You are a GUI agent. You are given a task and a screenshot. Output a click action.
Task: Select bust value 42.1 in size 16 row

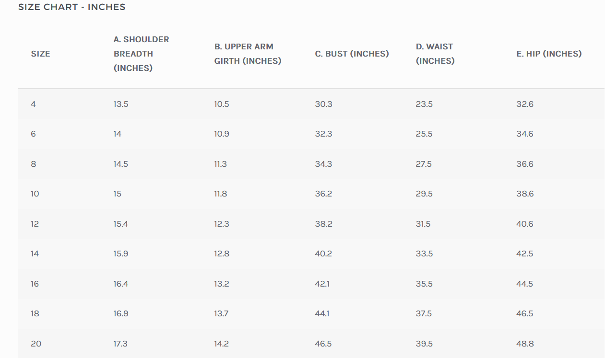[322, 284]
